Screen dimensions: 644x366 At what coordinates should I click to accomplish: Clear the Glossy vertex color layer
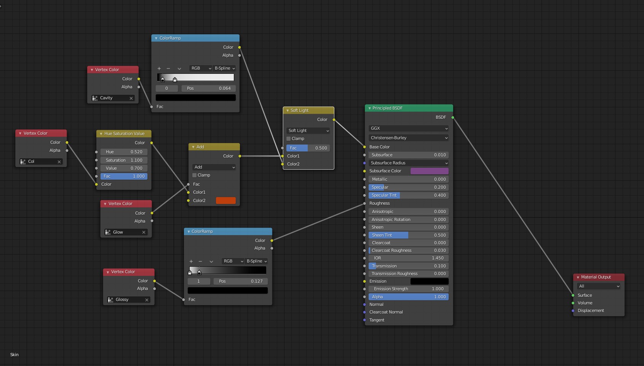tap(147, 300)
